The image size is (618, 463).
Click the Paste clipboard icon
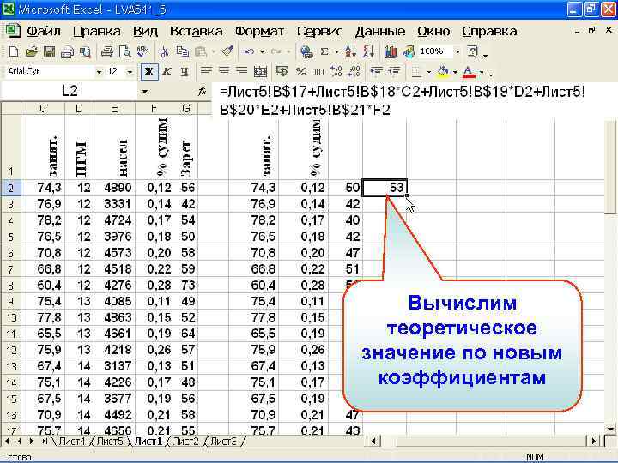click(201, 51)
